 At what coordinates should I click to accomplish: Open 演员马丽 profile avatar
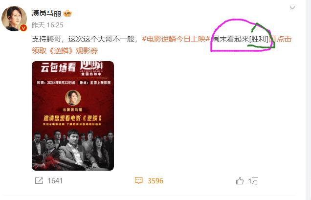(14, 19)
